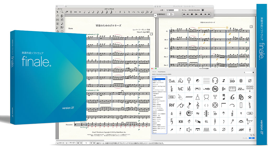This screenshot has width=268, height=150.
Task: Select the Hand Grabber tool
Action: pos(58,16)
